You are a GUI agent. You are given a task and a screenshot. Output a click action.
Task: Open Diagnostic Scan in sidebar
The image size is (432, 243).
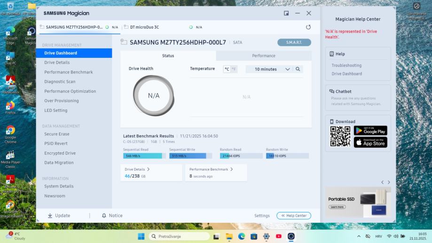coord(60,82)
